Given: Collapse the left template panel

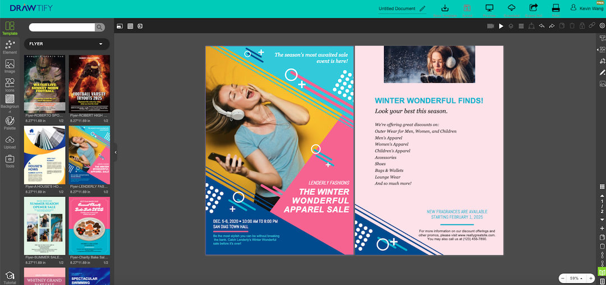Looking at the screenshot, I should [116, 152].
